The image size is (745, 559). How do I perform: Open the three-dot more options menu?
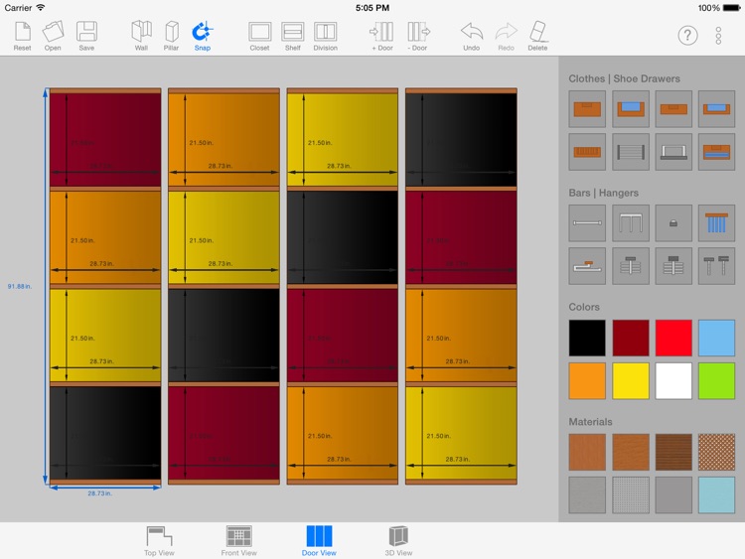(718, 36)
